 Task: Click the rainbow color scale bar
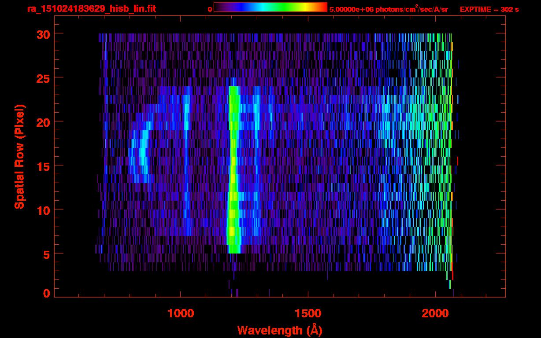click(270, 7)
